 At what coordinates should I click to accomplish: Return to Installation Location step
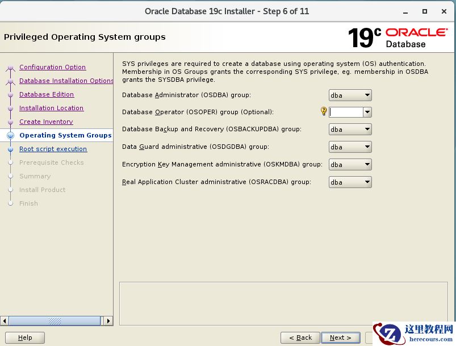pyautogui.click(x=52, y=108)
